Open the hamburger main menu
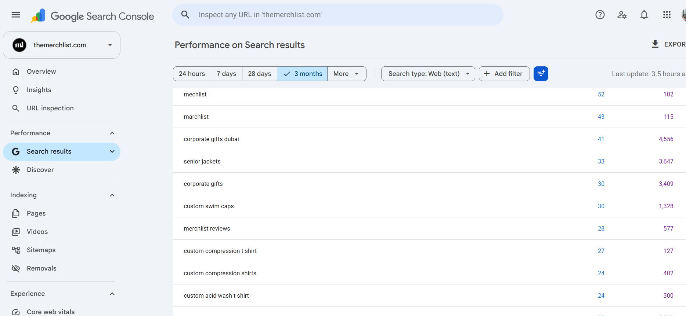 16,15
